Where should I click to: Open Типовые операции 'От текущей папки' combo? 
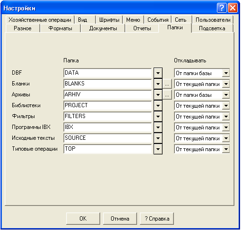pyautogui.click(x=202, y=149)
